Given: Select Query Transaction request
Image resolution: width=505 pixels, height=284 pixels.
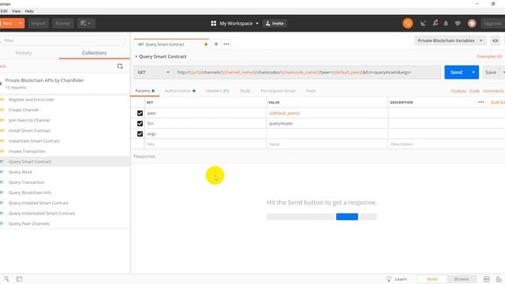Looking at the screenshot, I should coord(26,182).
